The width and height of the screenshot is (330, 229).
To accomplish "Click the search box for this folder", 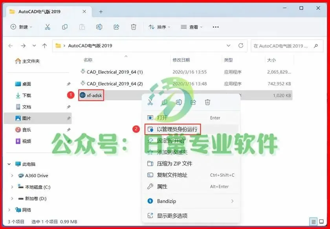I will pos(287,46).
